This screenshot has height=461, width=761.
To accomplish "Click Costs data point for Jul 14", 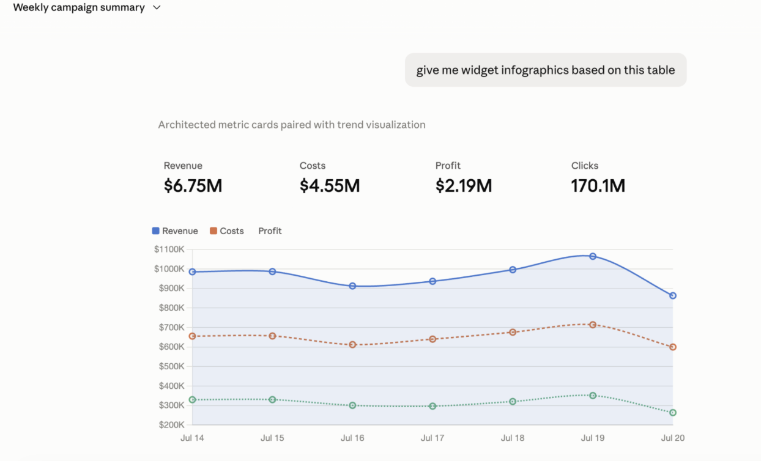I will [192, 336].
